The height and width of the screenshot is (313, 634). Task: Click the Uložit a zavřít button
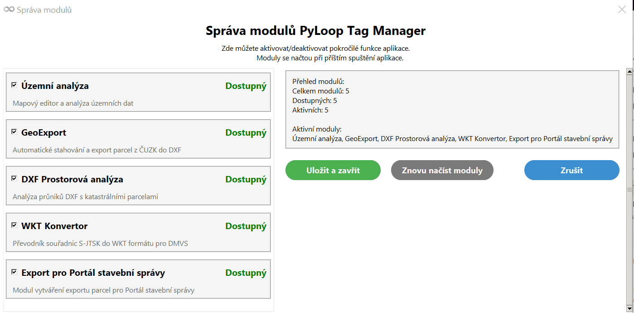(x=333, y=170)
